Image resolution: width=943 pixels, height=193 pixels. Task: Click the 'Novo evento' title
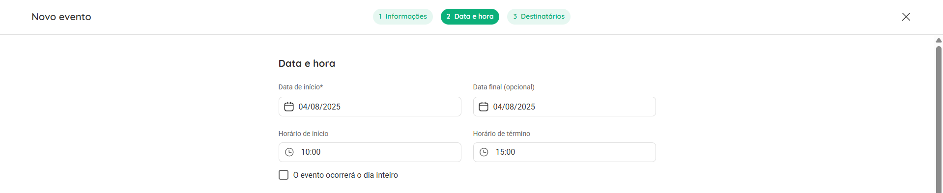click(x=61, y=17)
